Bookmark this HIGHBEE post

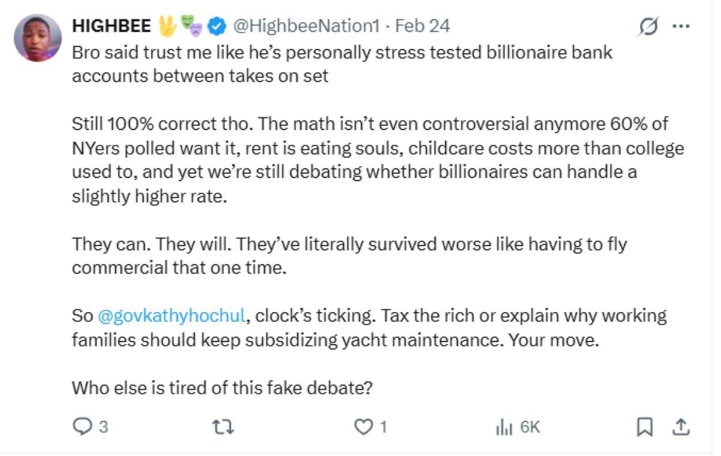coord(644,427)
